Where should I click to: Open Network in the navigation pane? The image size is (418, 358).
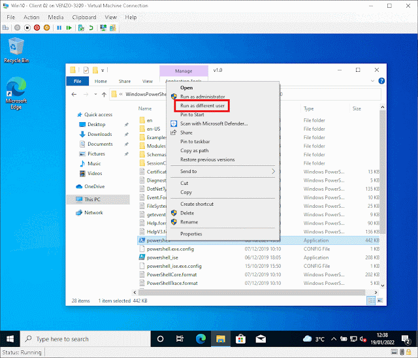(93, 212)
